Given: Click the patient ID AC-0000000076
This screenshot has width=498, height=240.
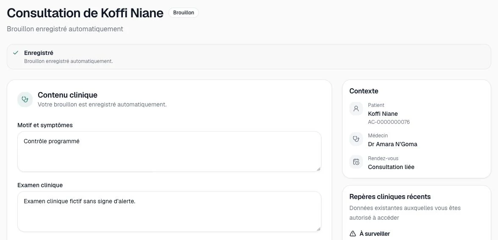Looking at the screenshot, I should 389,122.
